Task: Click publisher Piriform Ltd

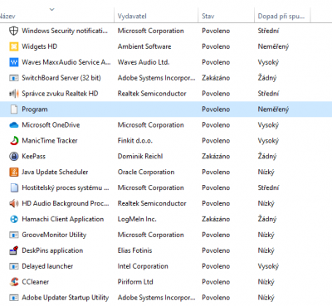Action: pyautogui.click(x=135, y=282)
